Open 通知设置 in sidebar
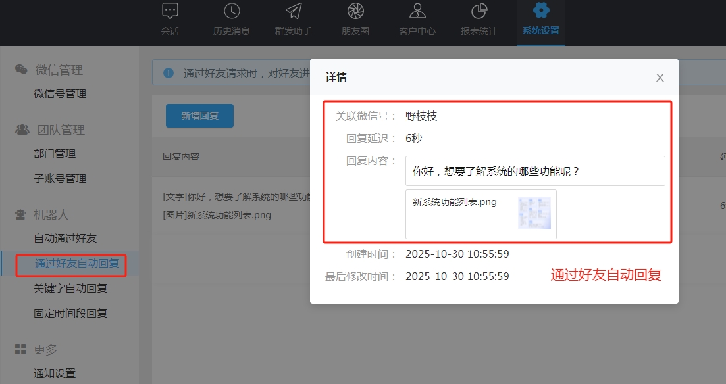The height and width of the screenshot is (384, 726). [55, 373]
